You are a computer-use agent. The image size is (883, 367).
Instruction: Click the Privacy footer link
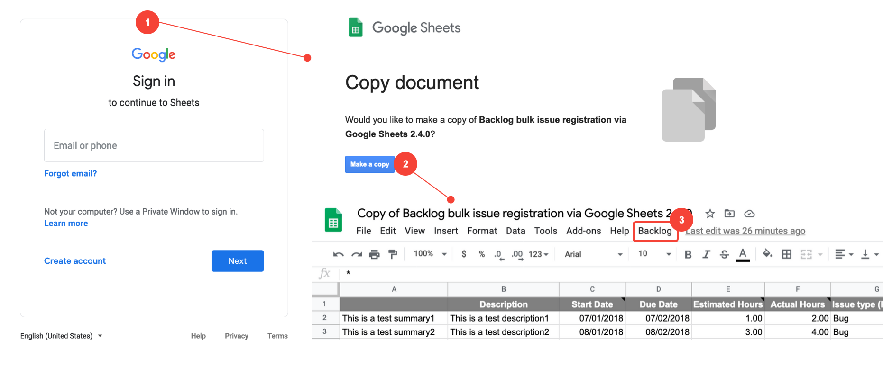pos(237,336)
